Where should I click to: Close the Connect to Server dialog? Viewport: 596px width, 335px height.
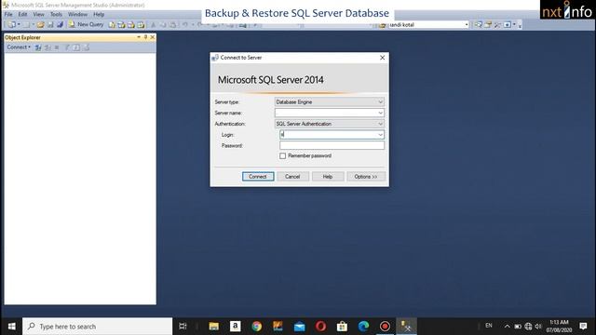click(x=383, y=58)
